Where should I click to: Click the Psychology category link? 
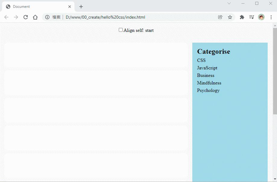point(208,90)
